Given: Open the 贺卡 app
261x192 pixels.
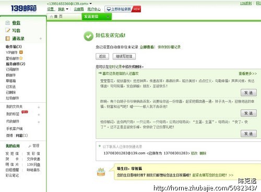Looking at the screenshot, I should click(x=12, y=159).
